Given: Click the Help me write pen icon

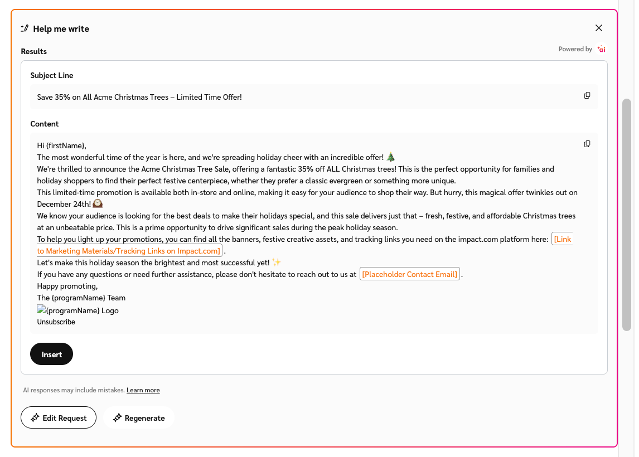Looking at the screenshot, I should pyautogui.click(x=25, y=28).
